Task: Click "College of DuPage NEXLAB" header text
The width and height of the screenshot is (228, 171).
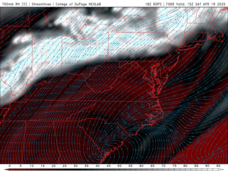Action: pos(78,4)
